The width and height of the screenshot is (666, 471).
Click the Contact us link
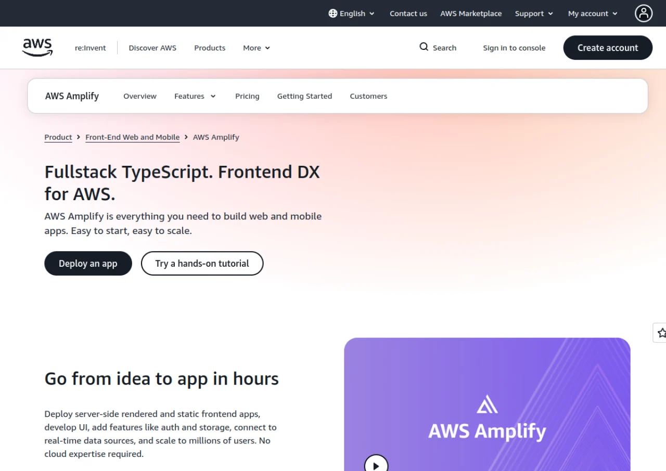coord(408,14)
